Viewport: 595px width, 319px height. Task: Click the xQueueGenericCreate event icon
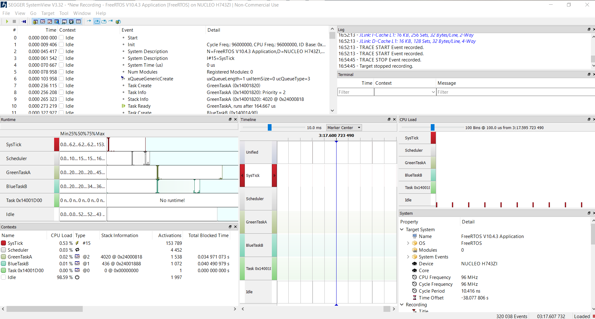(123, 79)
